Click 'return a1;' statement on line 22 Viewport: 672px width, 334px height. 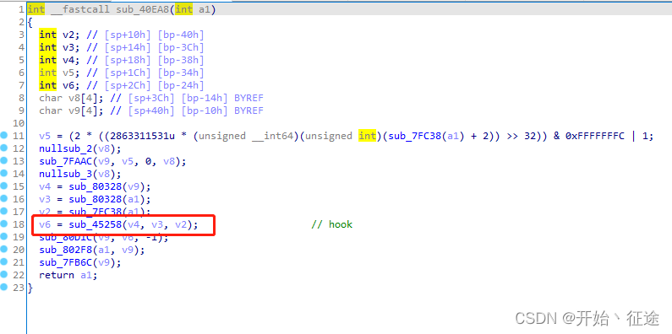(x=68, y=275)
